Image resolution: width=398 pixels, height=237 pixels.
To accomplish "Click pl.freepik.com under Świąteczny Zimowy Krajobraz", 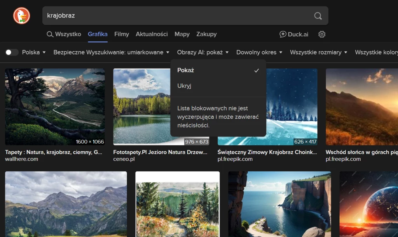I will [x=235, y=159].
